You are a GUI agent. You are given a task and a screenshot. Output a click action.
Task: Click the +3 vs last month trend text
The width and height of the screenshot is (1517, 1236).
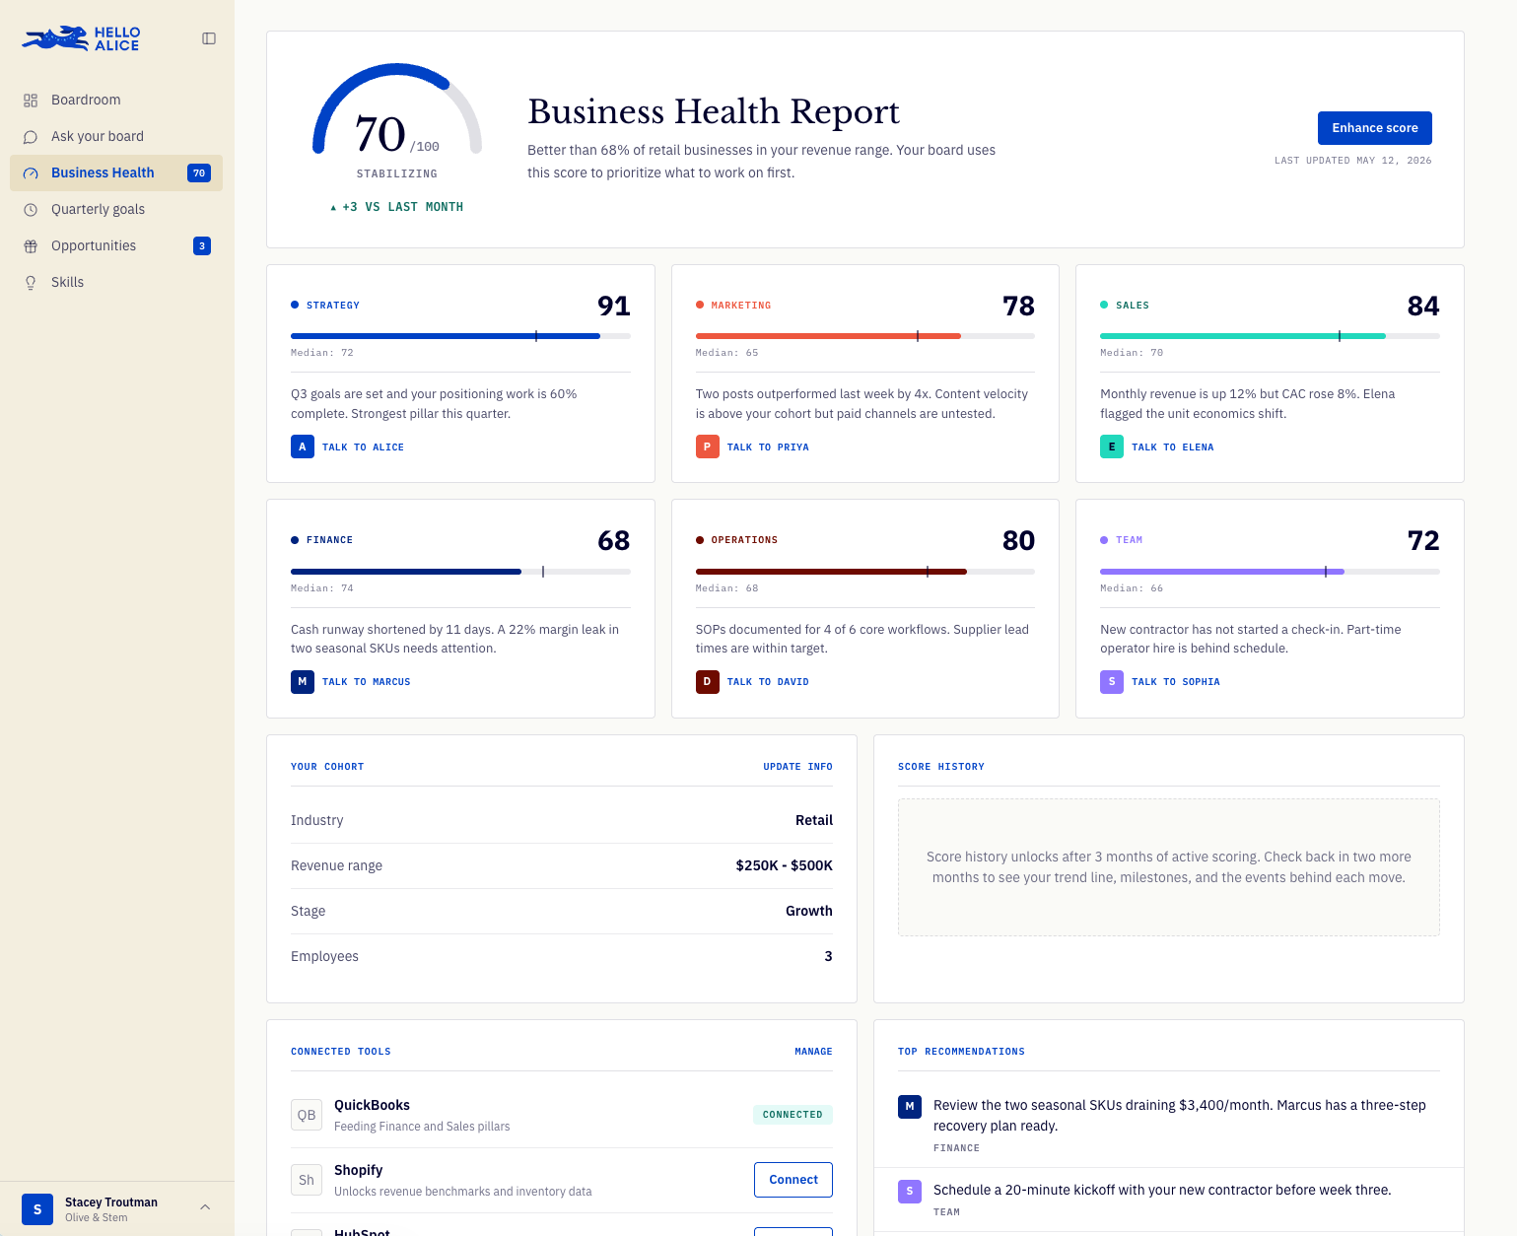396,207
